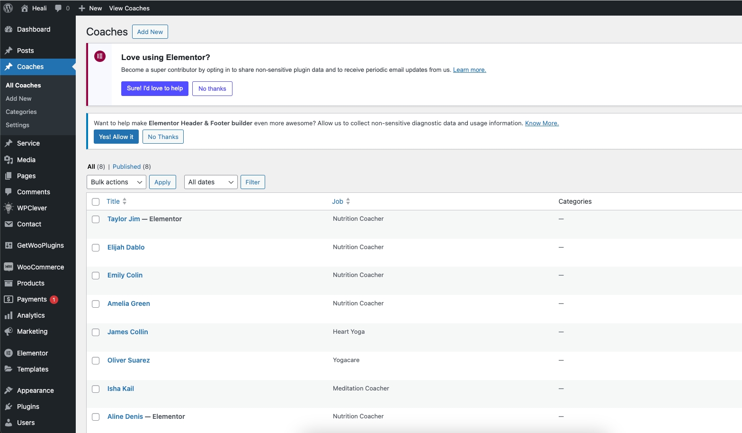742x433 pixels.
Task: Click the WordPress logo icon
Action: 8,8
